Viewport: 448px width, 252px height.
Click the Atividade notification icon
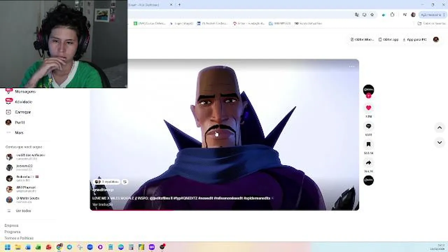click(9, 101)
